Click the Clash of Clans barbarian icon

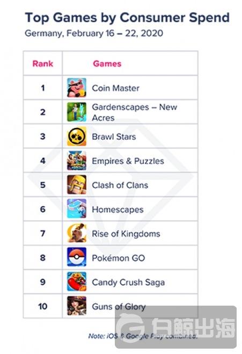[x=77, y=185]
